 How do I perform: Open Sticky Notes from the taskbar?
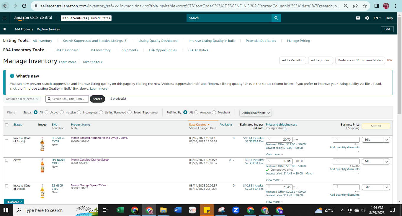[207, 210]
